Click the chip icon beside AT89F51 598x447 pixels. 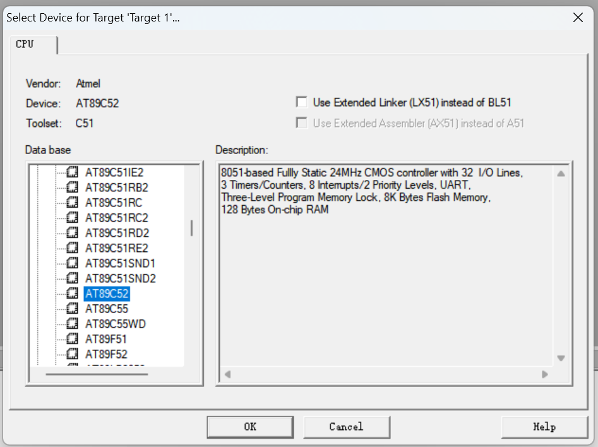point(72,338)
